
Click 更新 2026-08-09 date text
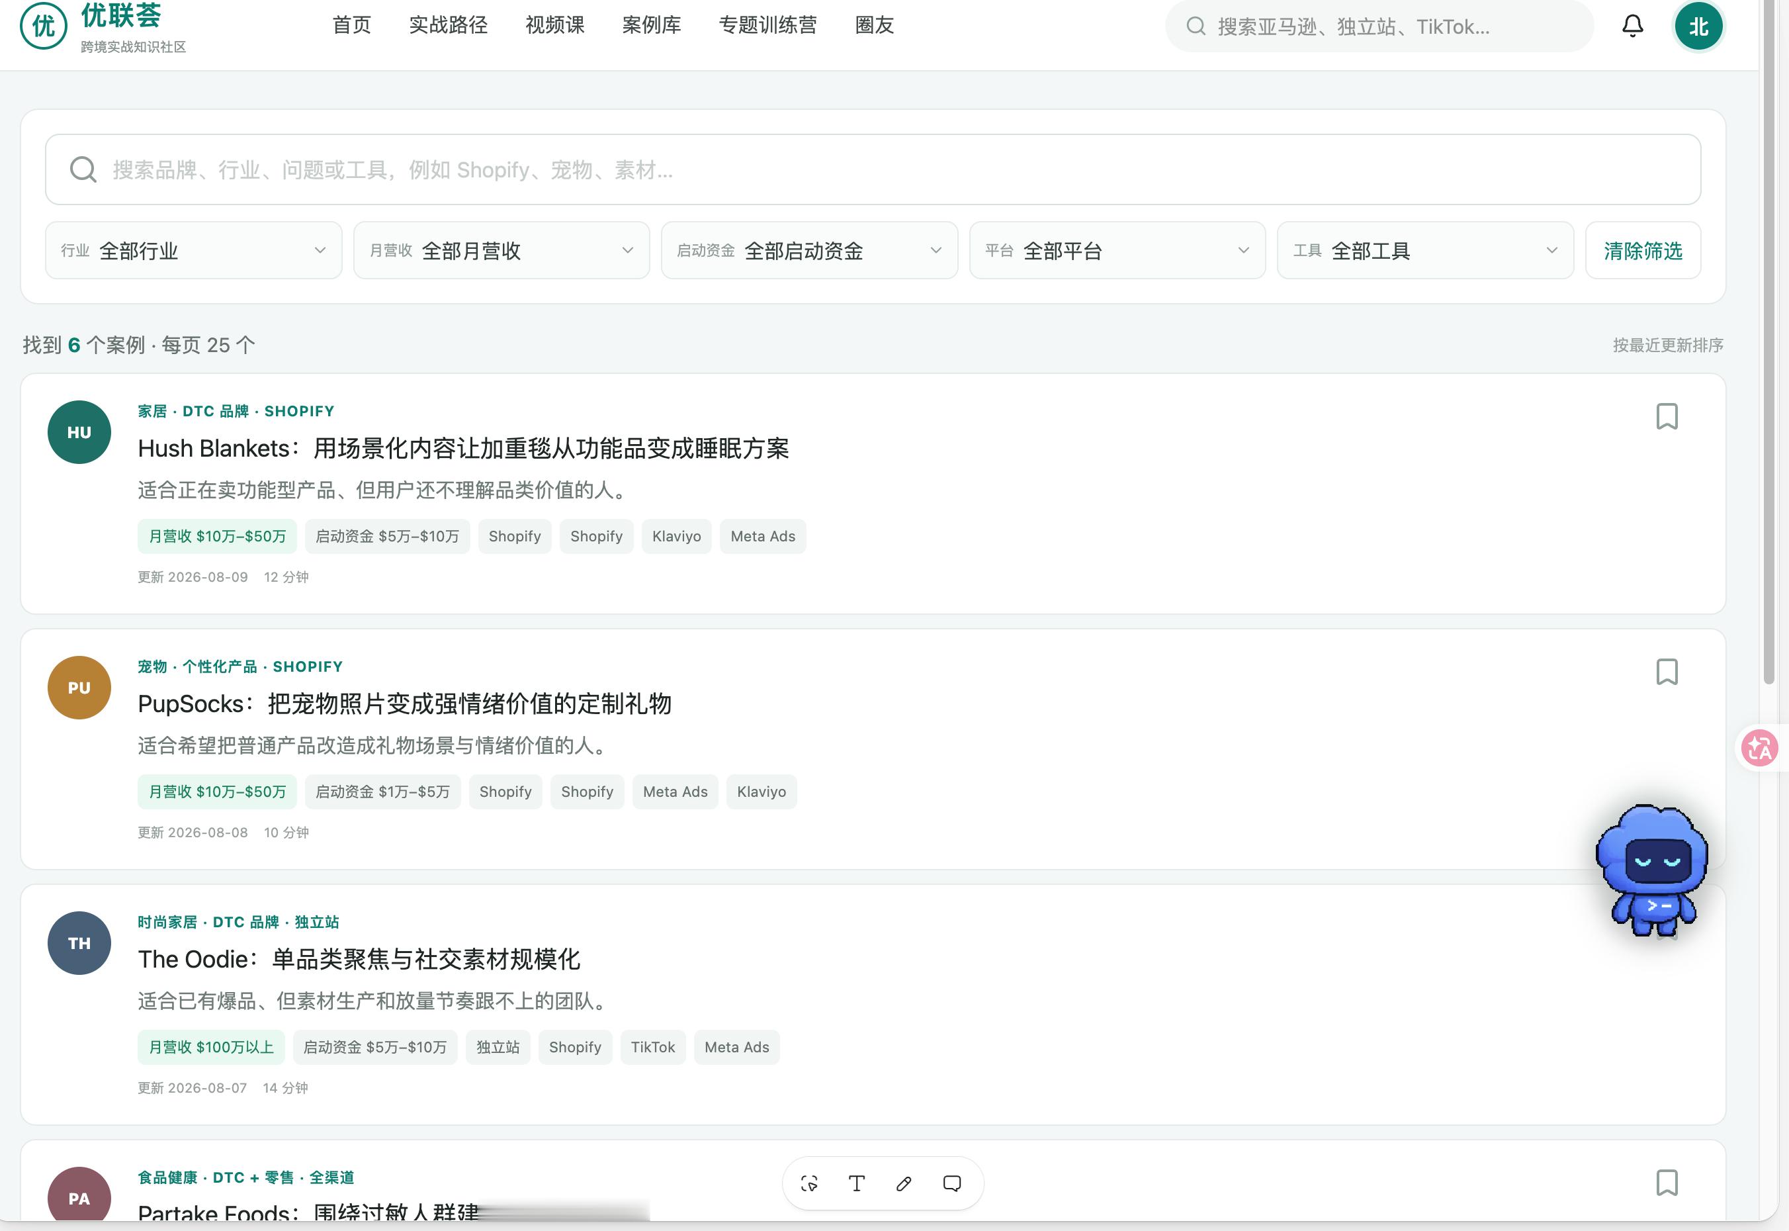click(x=193, y=577)
